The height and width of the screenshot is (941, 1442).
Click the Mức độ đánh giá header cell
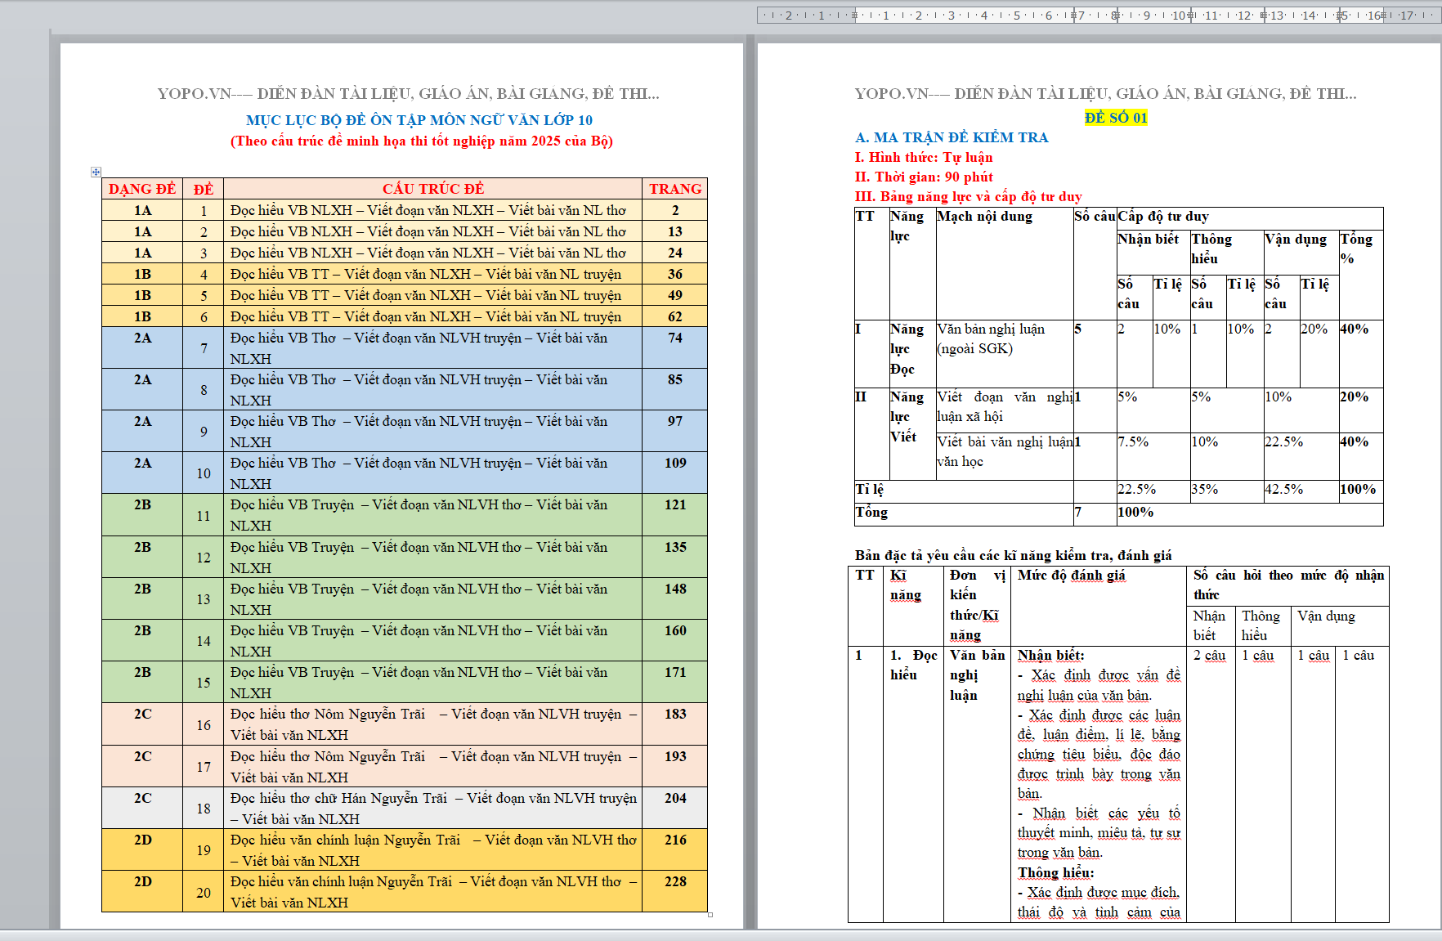pyautogui.click(x=1098, y=606)
